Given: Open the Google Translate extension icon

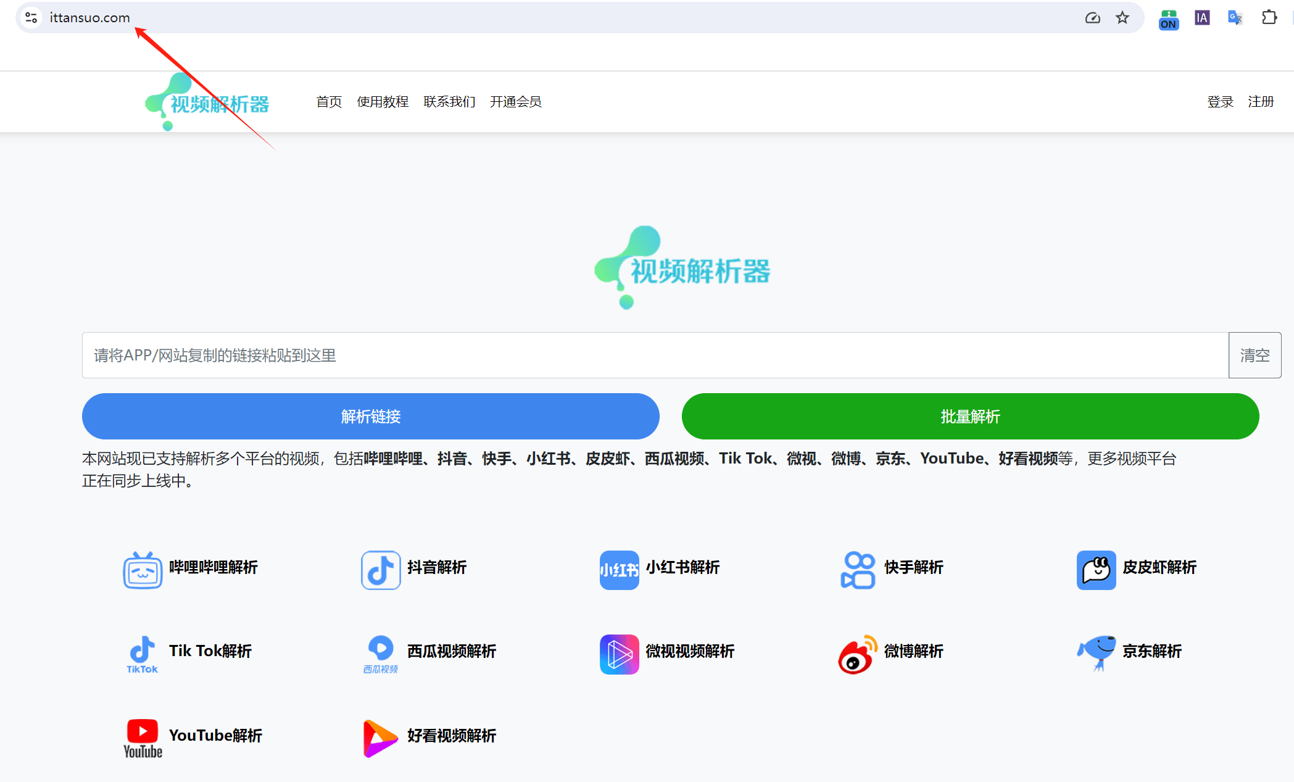Looking at the screenshot, I should (1235, 17).
